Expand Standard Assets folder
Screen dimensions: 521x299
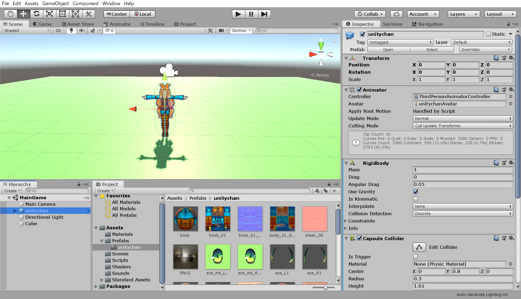tap(102, 280)
